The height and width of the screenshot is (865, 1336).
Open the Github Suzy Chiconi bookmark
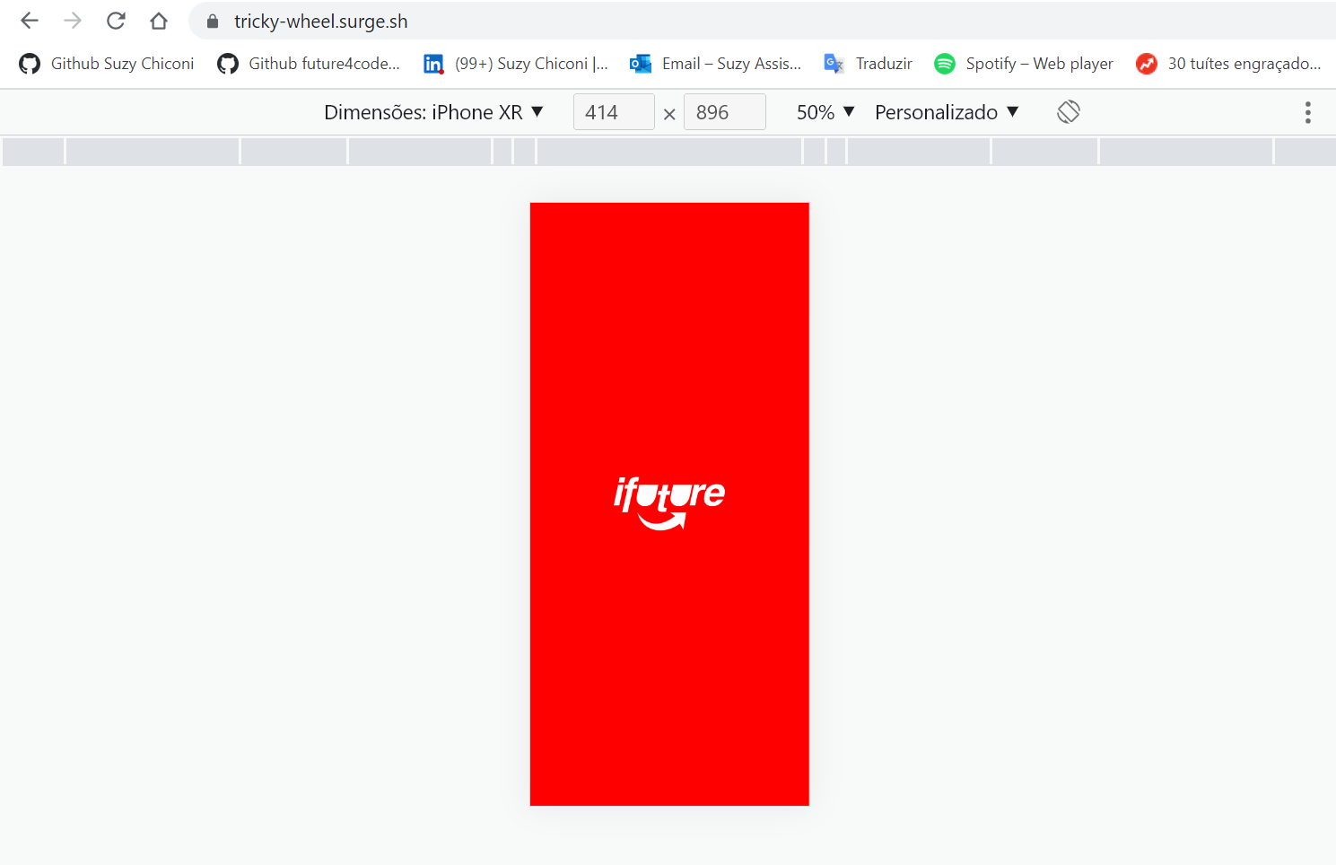click(x=107, y=64)
